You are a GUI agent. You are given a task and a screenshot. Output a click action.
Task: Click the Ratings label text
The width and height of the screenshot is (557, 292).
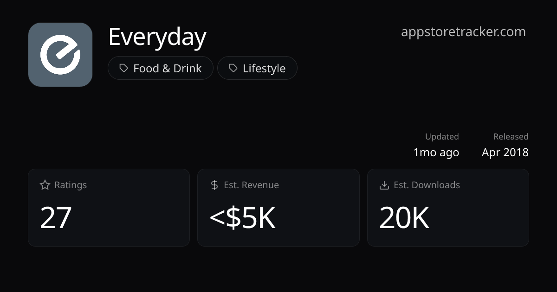[x=71, y=185]
